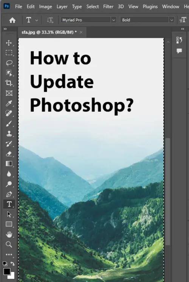Select the Path Selection tool
Viewport: 189px width, 282px height.
point(9,214)
